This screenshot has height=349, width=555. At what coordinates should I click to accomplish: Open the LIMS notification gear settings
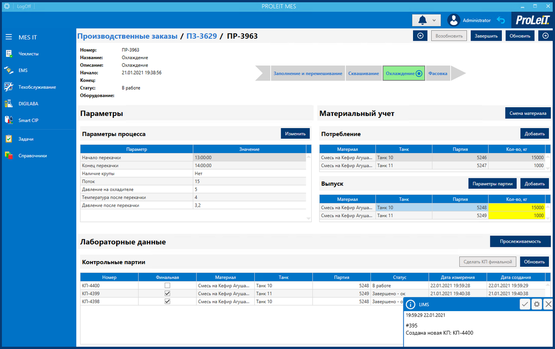coord(536,304)
